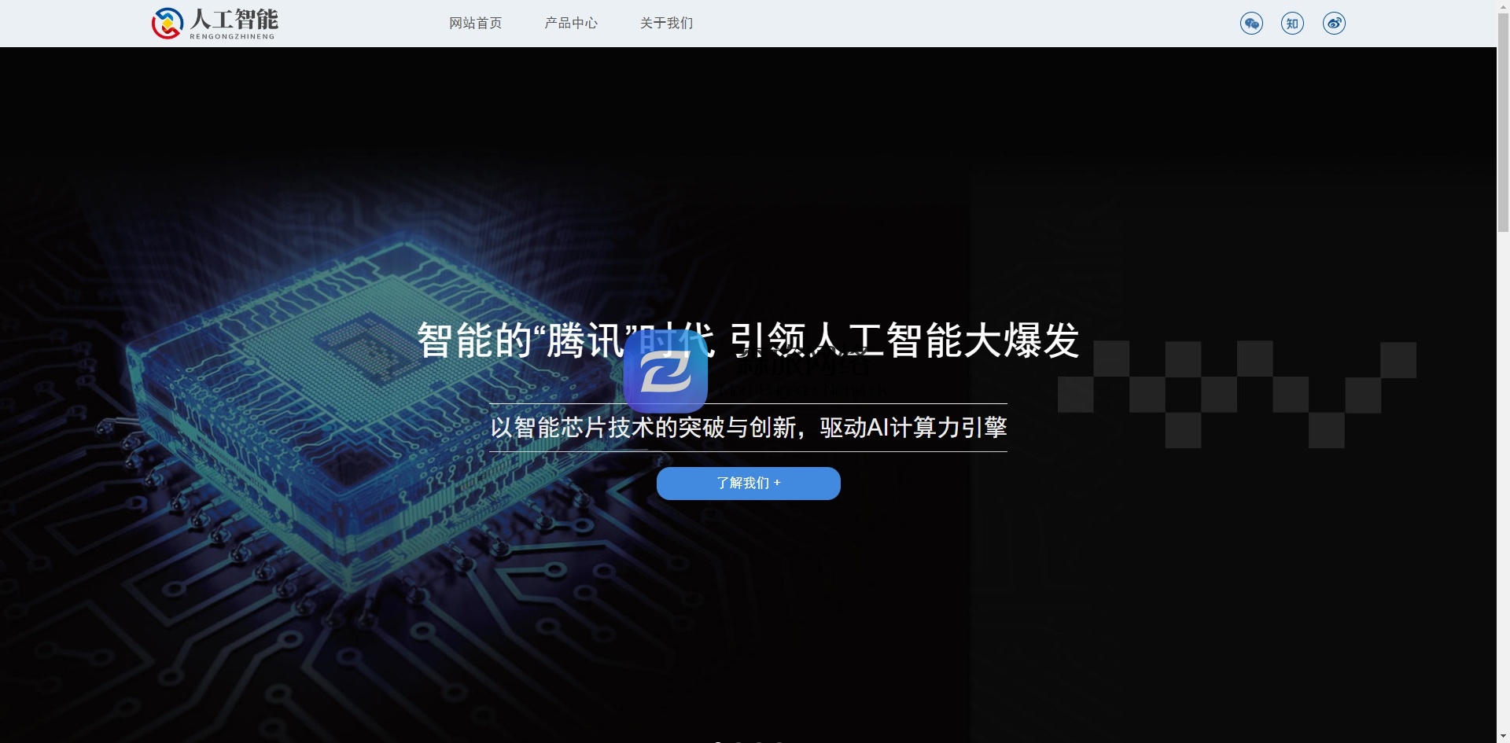Open the Weibo social icon
Screen dimensions: 1510x743
pos(1334,24)
